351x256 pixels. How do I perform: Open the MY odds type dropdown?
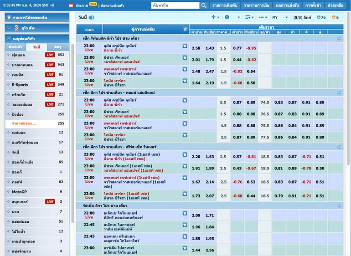280,17
